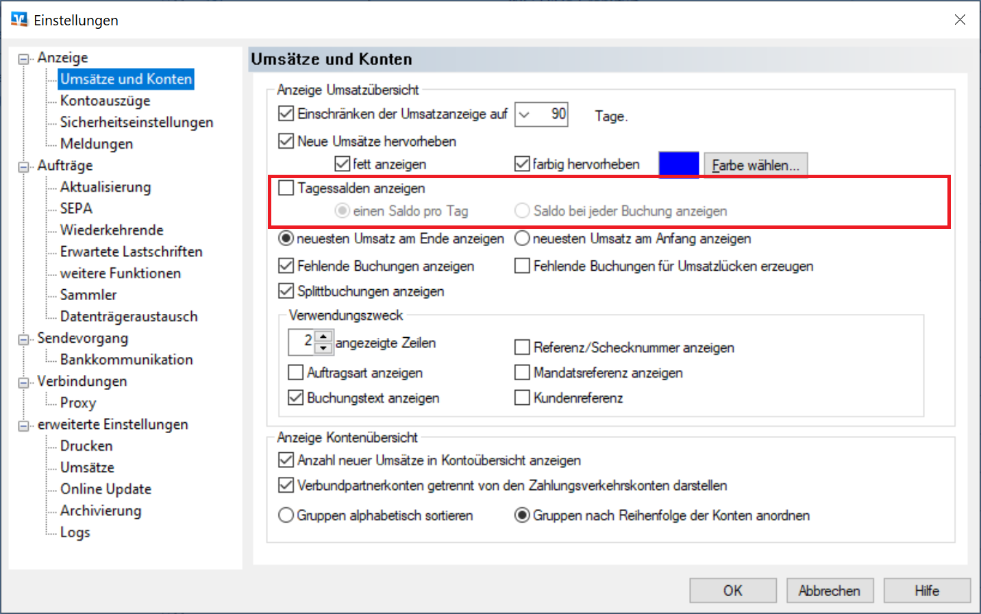Open the Hilfe help button
The width and height of the screenshot is (981, 614).
coord(926,591)
